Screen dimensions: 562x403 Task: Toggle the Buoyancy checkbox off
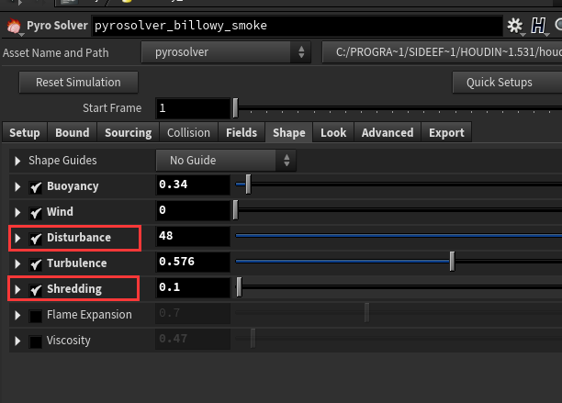point(36,187)
